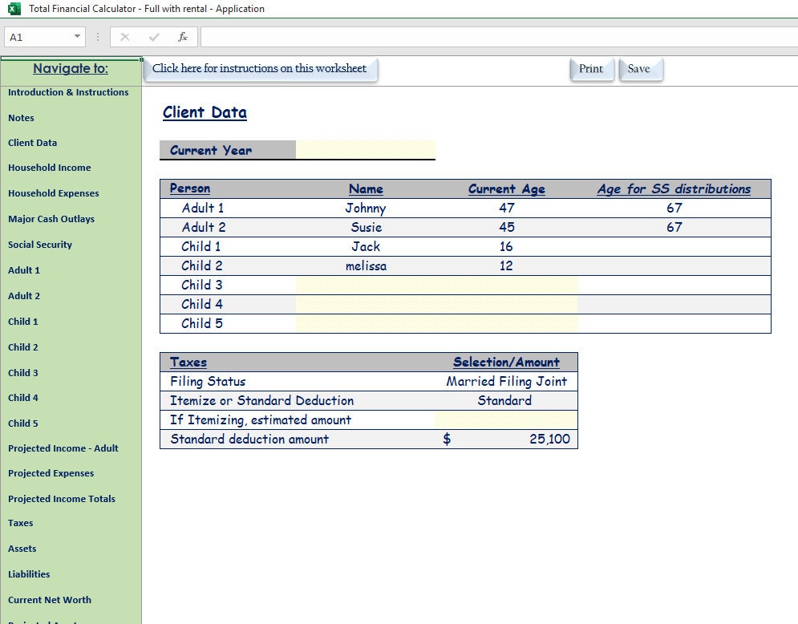
Task: Go to Current Net Worth
Action: [50, 600]
